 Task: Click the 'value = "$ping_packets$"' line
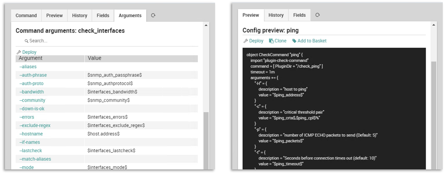tap(281, 141)
